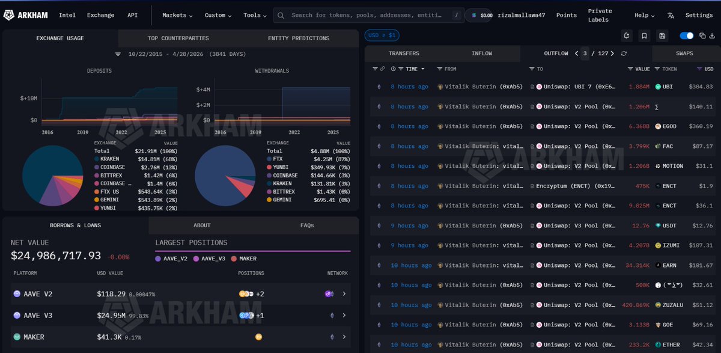
Task: Click the bookmark icon above the transfers table
Action: [x=644, y=36]
